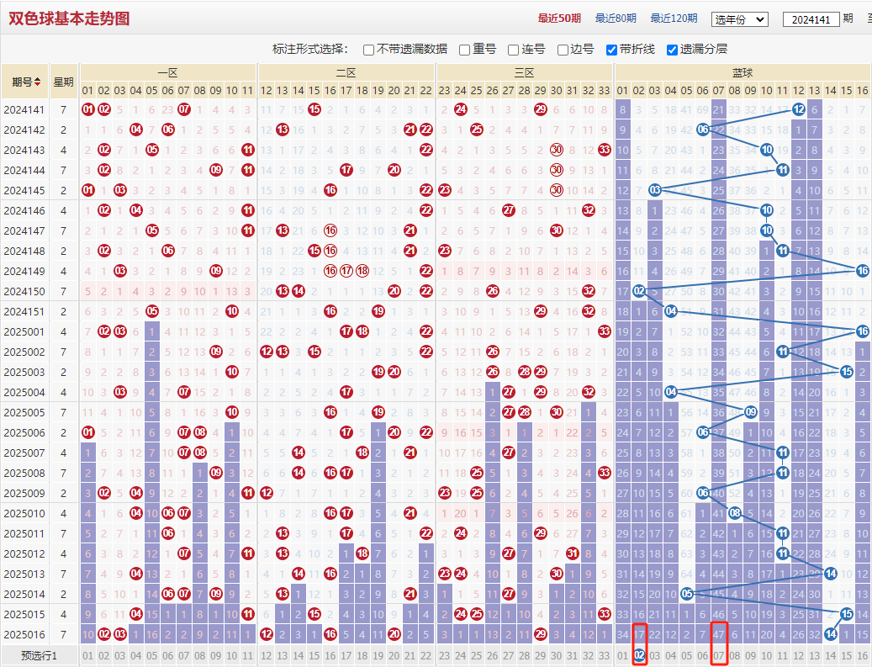
Task: Pick red number 01 in the 预选行1 row
Action: (x=87, y=655)
